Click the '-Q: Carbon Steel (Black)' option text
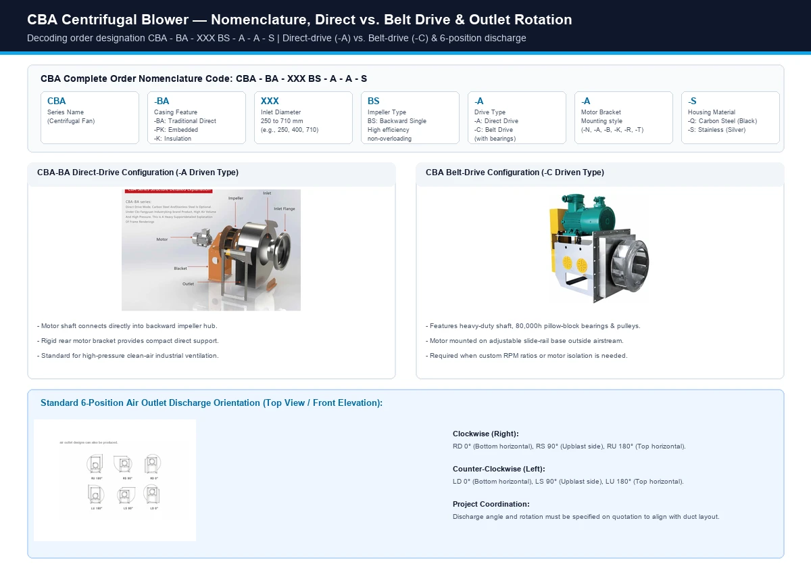 [x=722, y=121]
